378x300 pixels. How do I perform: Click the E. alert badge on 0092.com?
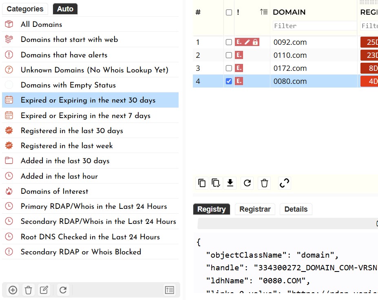239,42
